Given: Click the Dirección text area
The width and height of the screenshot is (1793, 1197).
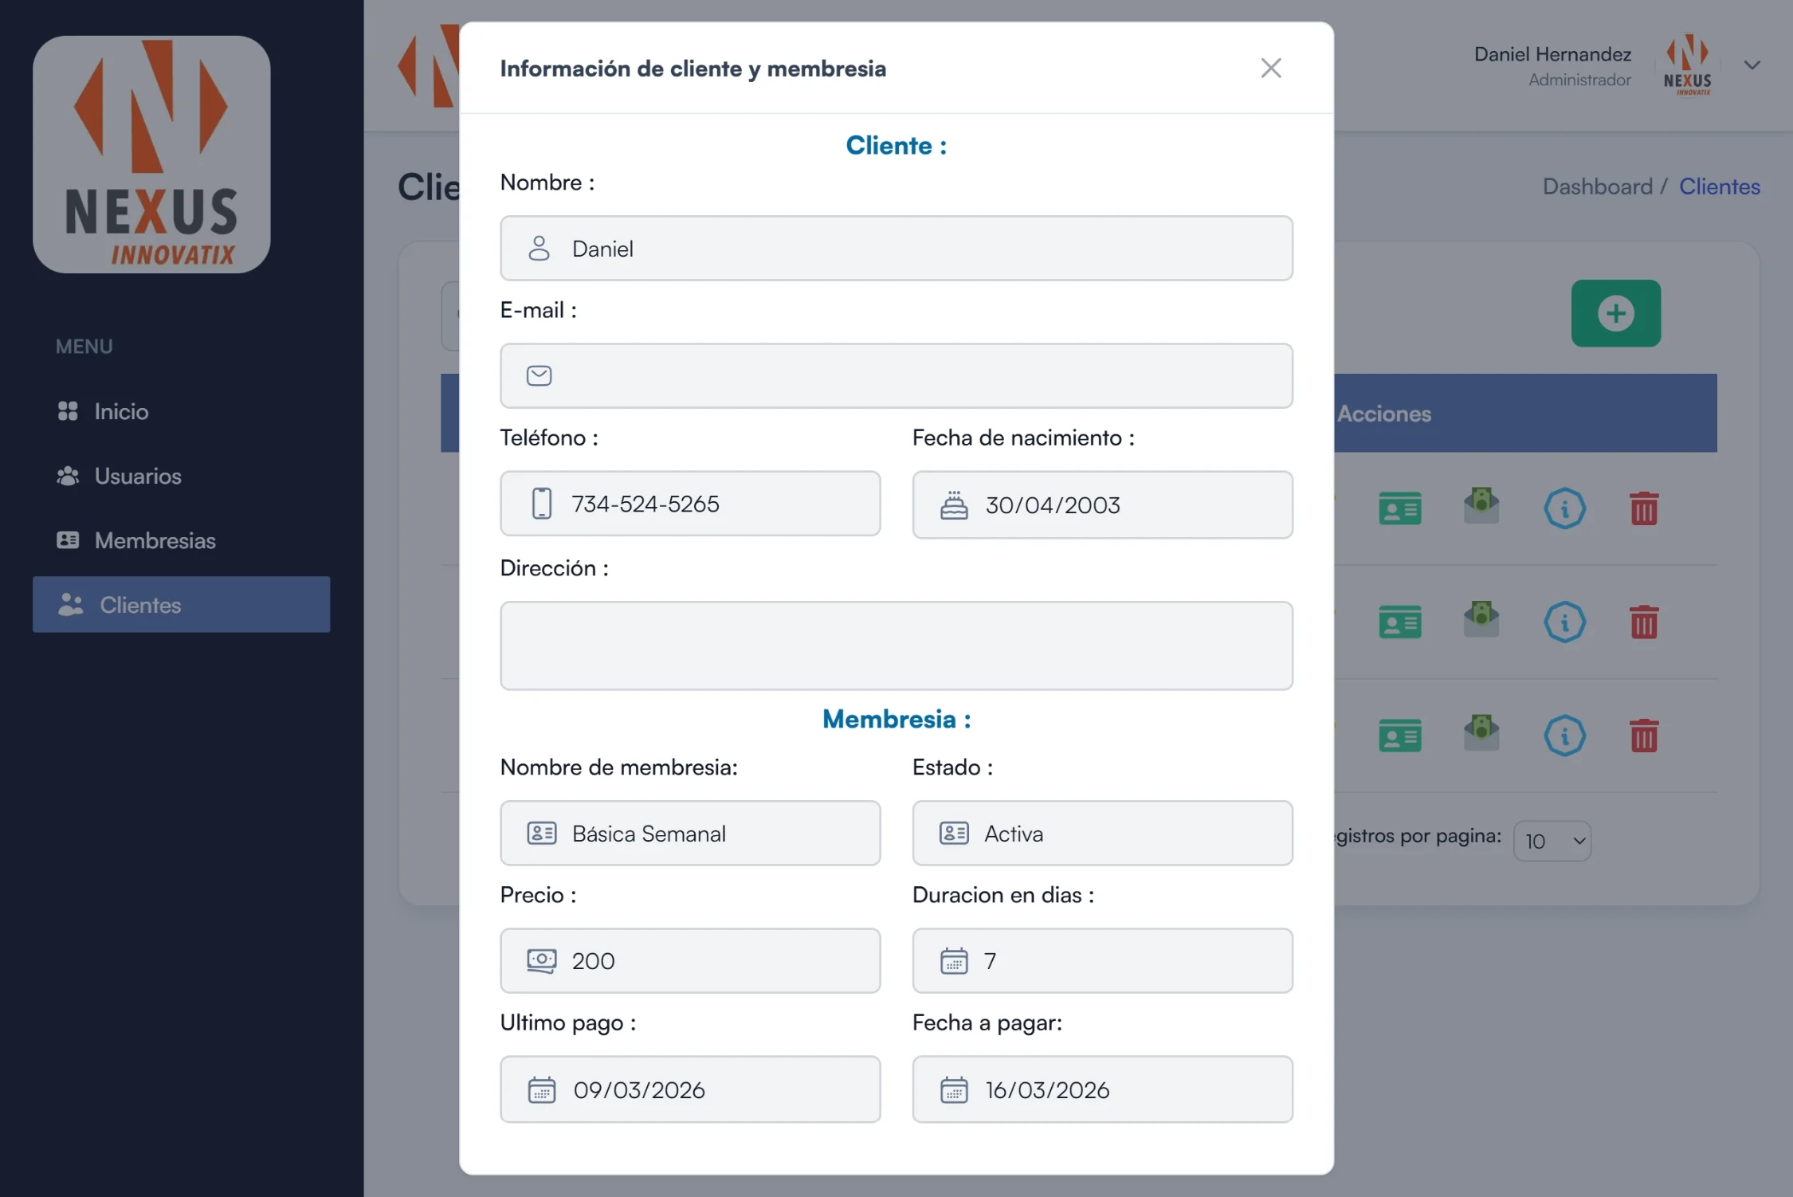Looking at the screenshot, I should click(x=896, y=646).
